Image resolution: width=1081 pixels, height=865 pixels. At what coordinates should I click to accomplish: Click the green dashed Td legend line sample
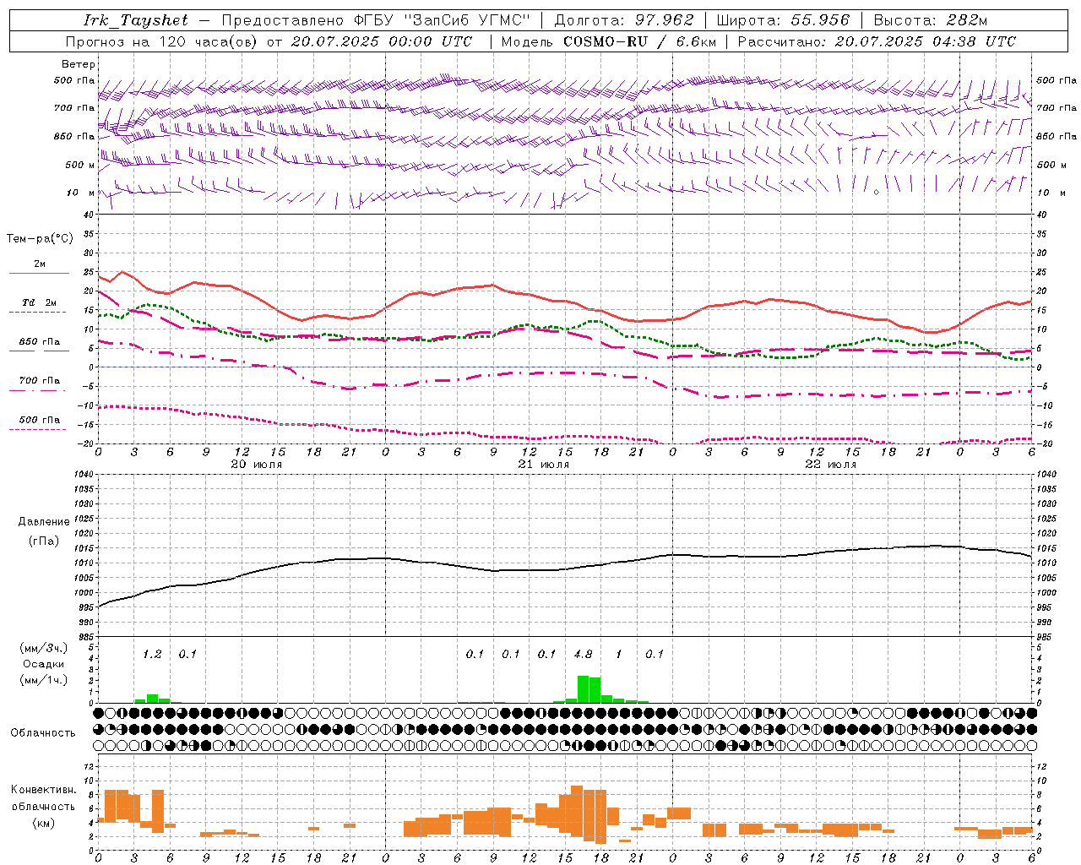tap(37, 312)
